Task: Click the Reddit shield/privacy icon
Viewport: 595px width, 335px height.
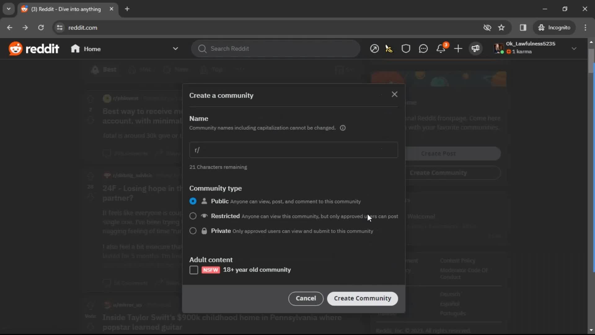Action: click(x=406, y=49)
